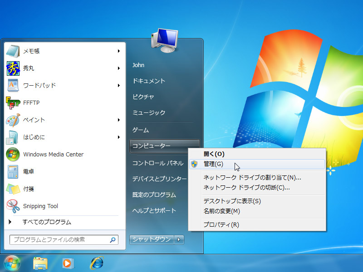Launch 秀丸 editor icon
The width and height of the screenshot is (363, 272).
(13, 68)
